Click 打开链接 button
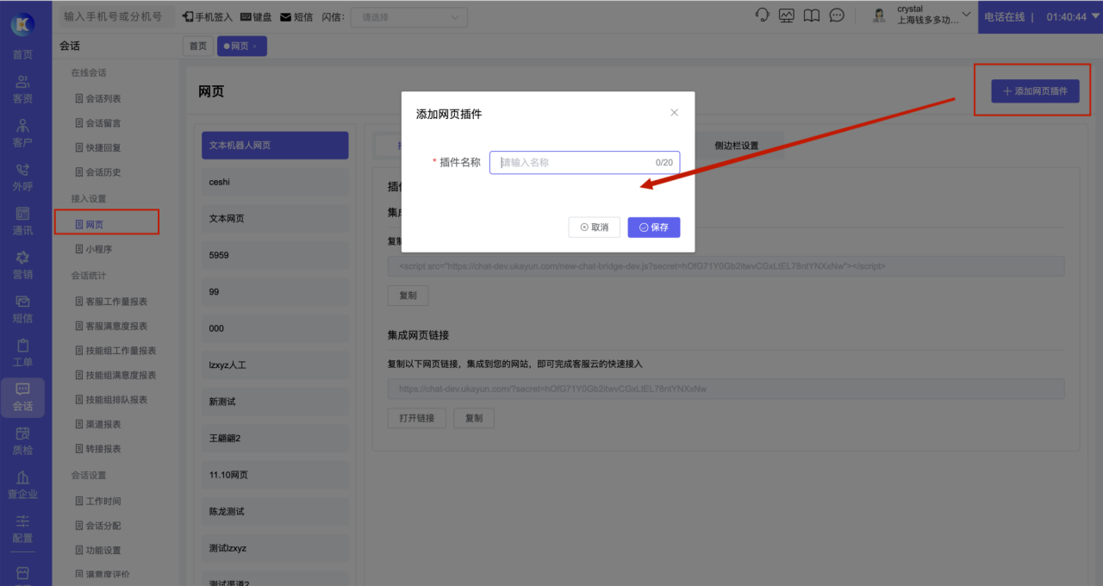Viewport: 1103px width, 586px height. coord(417,418)
